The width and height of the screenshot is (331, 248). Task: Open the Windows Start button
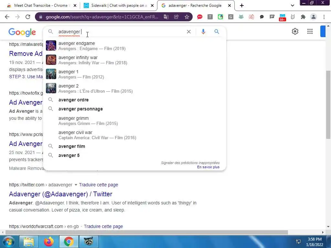(8, 242)
